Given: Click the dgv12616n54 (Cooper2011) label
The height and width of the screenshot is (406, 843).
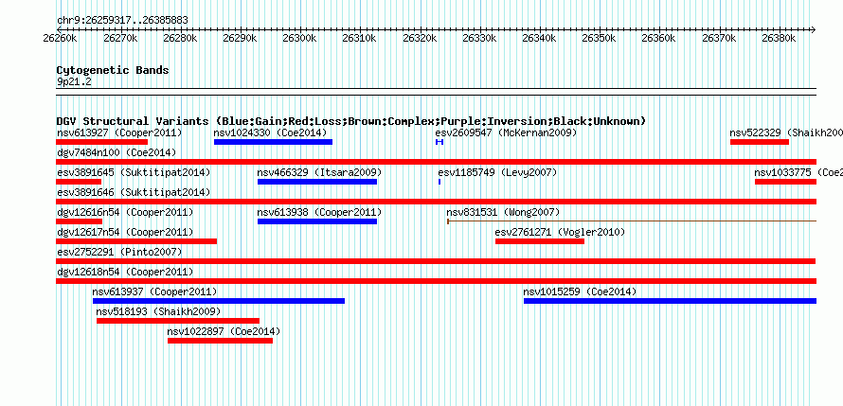Looking at the screenshot, I should point(125,212).
